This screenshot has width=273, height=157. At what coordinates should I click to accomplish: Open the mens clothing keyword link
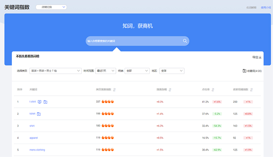pyautogui.click(x=37, y=150)
